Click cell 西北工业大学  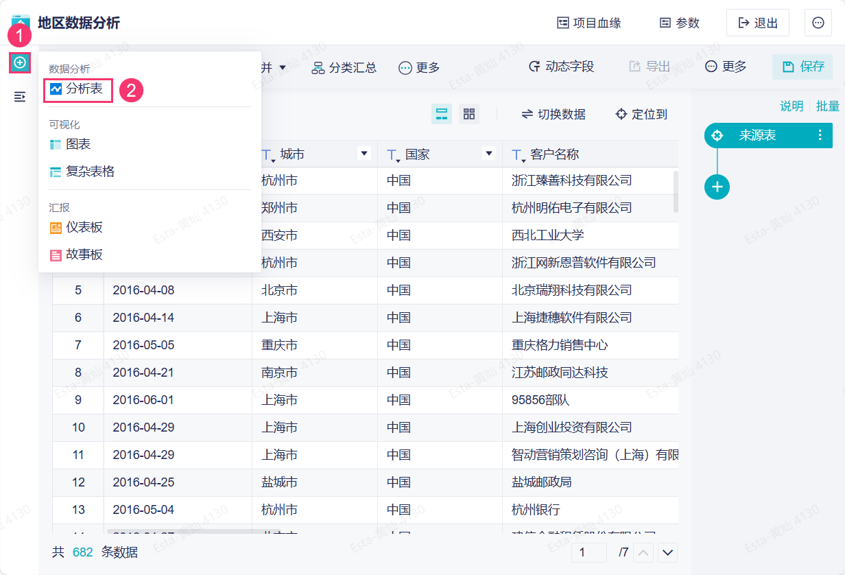click(x=591, y=235)
